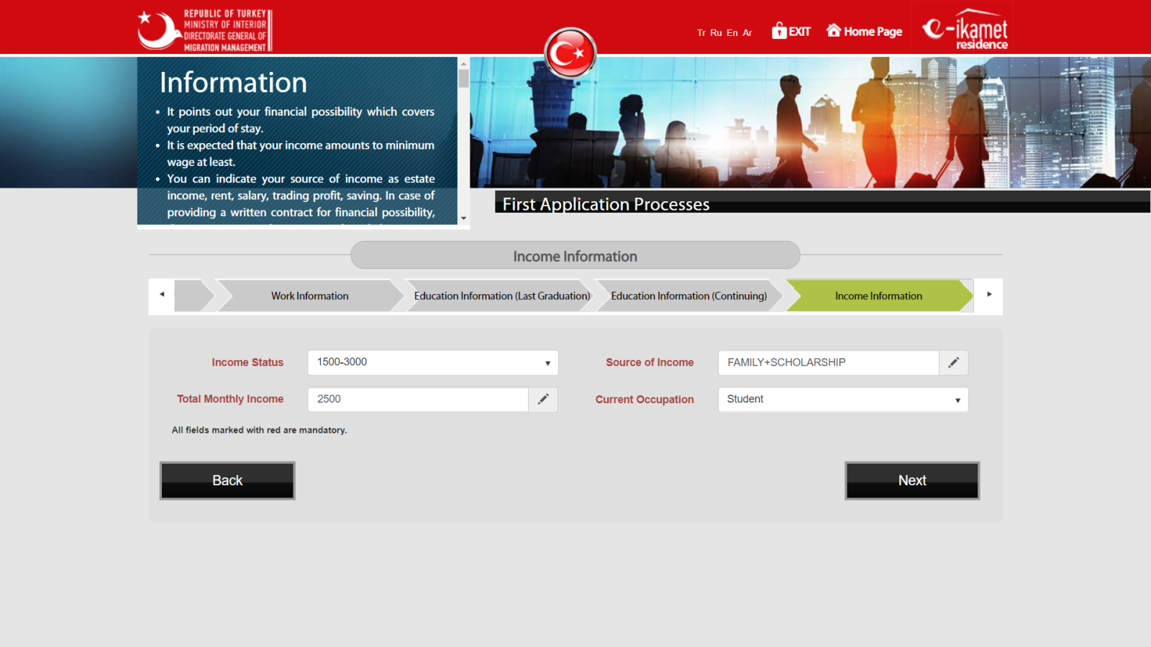Viewport: 1151px width, 647px height.
Task: Click the EXIT lock icon
Action: click(779, 31)
